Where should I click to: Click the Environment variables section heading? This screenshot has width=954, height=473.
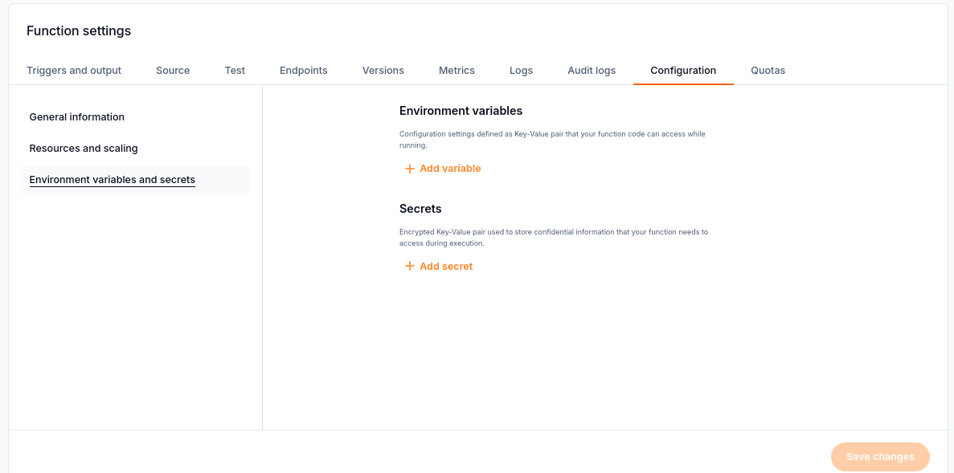(461, 111)
